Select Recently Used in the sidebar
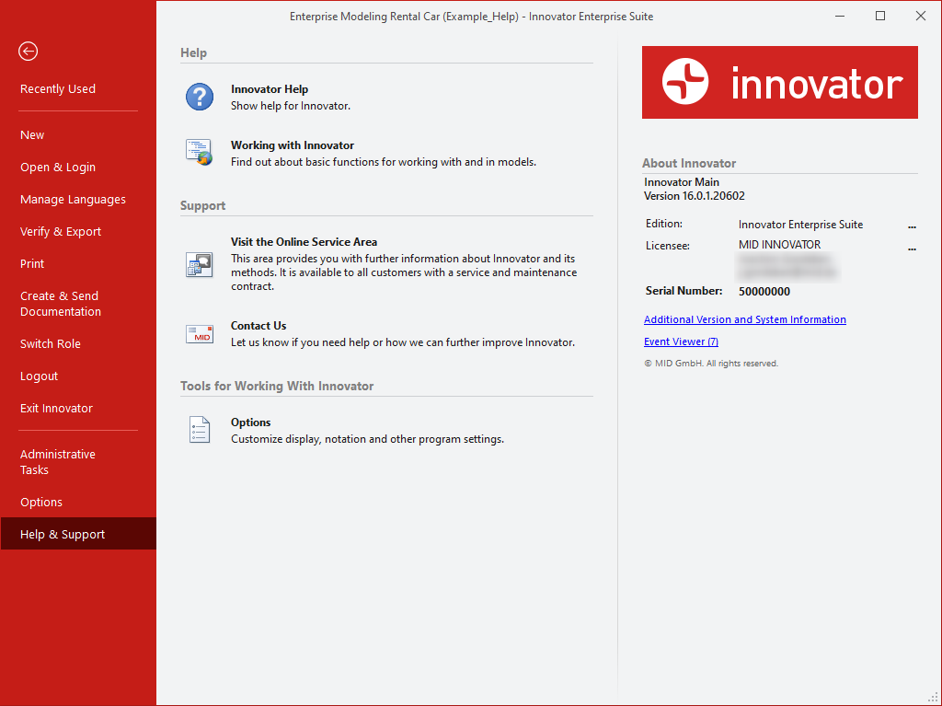Image resolution: width=942 pixels, height=706 pixels. 58,89
